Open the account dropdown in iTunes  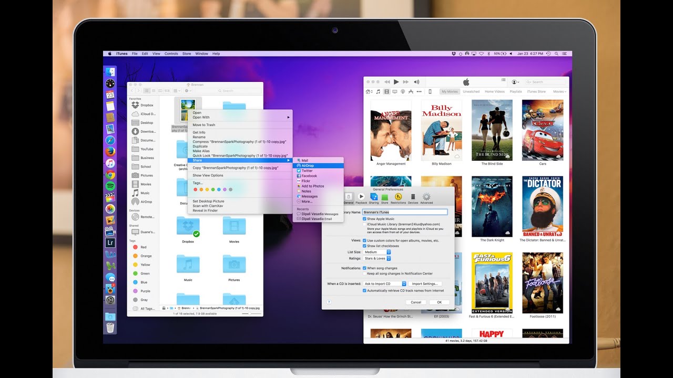(x=515, y=82)
